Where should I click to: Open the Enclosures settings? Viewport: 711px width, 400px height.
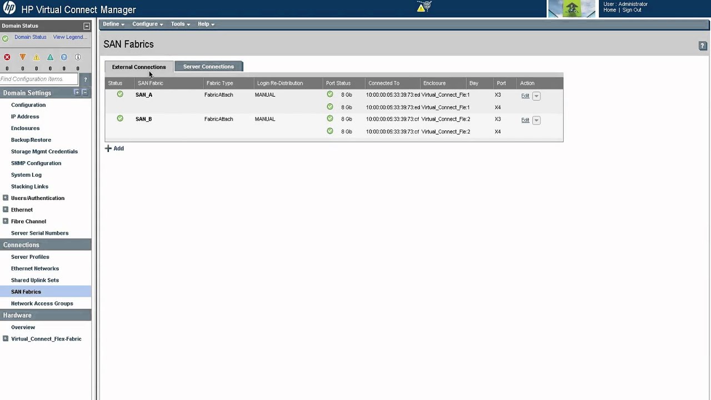(x=25, y=128)
